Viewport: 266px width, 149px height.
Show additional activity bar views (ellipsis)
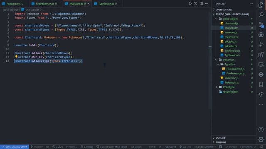point(261,104)
